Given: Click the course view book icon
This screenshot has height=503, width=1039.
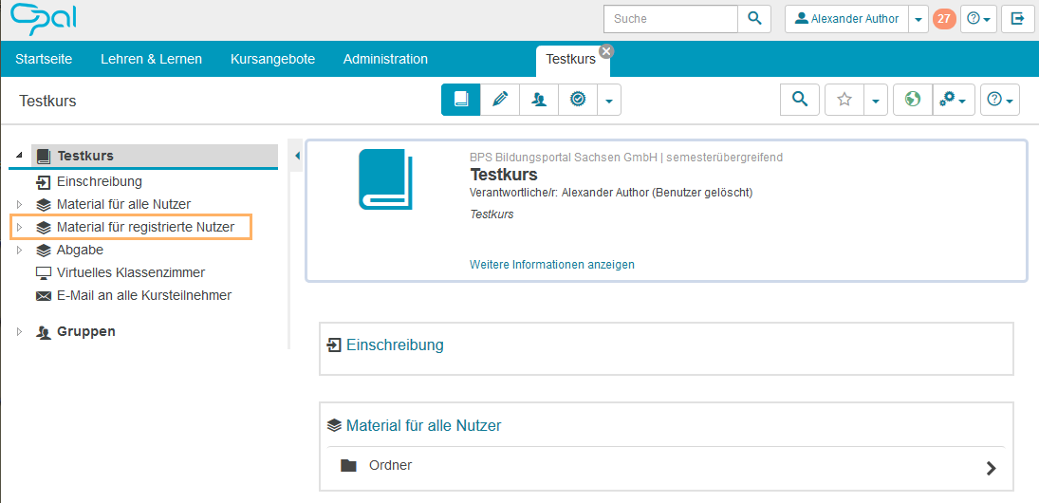Looking at the screenshot, I should pyautogui.click(x=461, y=100).
